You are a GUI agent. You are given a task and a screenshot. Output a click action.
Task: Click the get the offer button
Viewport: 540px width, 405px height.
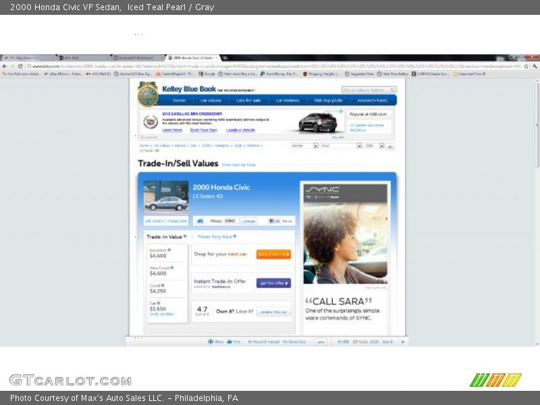[x=274, y=283]
